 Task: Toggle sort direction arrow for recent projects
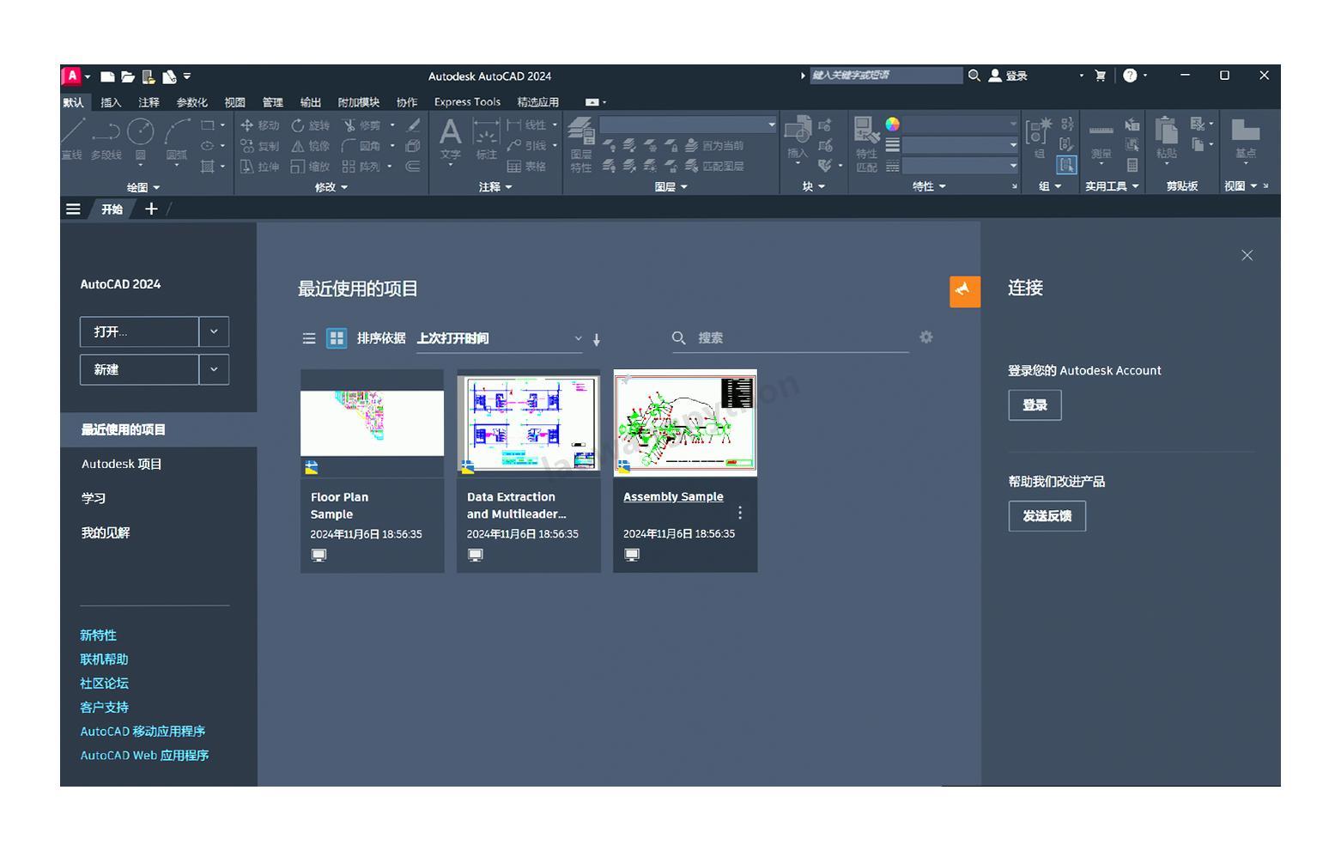click(596, 339)
